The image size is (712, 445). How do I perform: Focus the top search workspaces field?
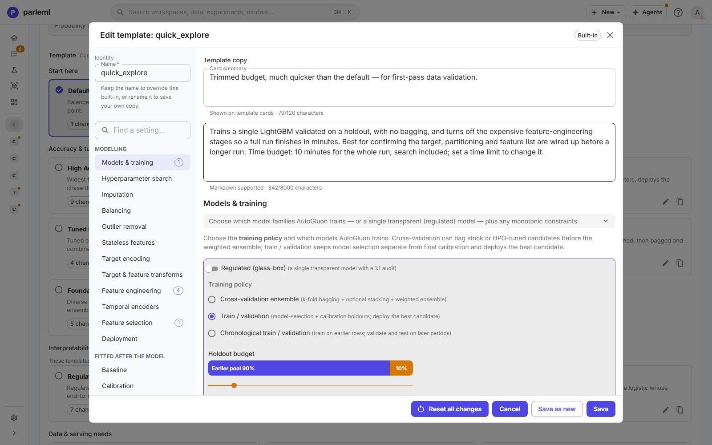[235, 12]
